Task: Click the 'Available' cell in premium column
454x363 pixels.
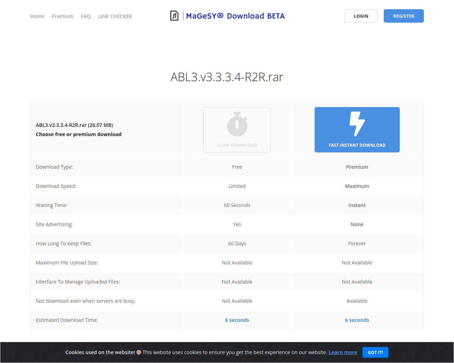Action: 357,301
